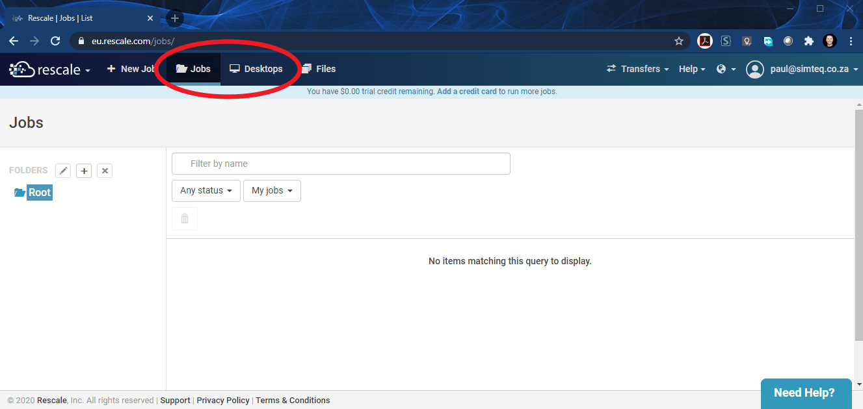Click the Adobe Acrobat extension icon
The width and height of the screenshot is (863, 409).
[705, 41]
